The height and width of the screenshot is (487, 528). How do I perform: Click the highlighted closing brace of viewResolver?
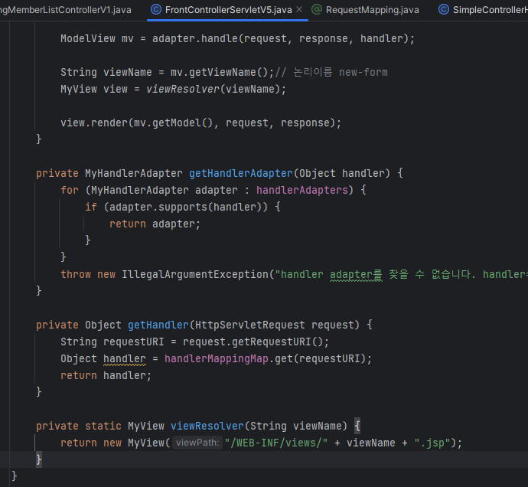[x=39, y=459]
